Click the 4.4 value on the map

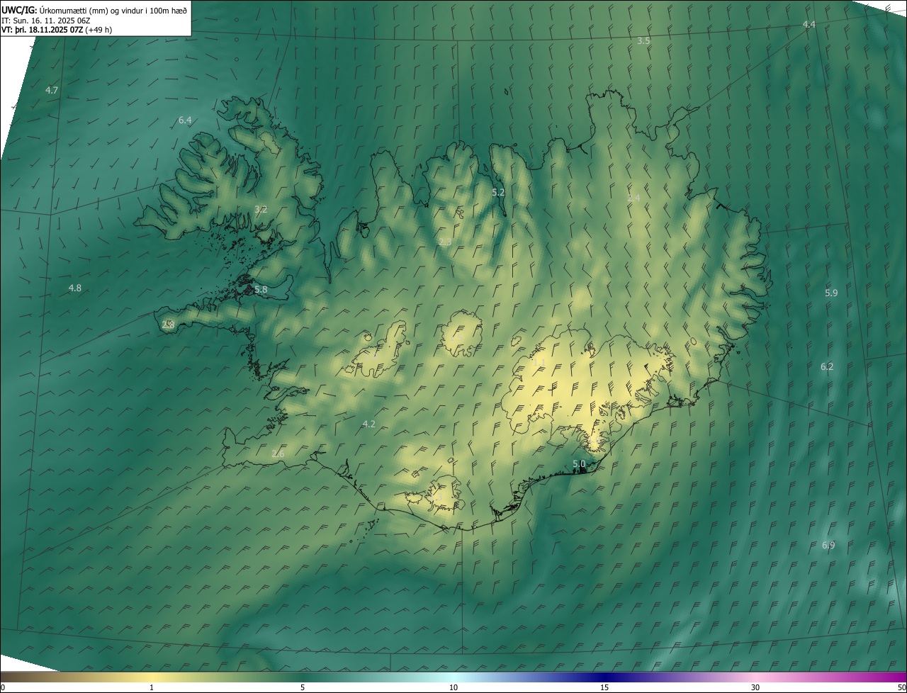click(x=809, y=25)
